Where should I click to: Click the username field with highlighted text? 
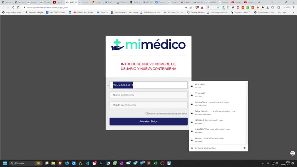pyautogui.click(x=148, y=85)
